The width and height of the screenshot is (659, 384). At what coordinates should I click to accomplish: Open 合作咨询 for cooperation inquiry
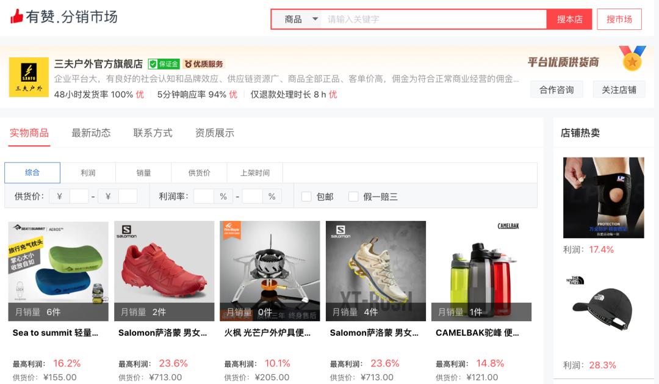pyautogui.click(x=556, y=89)
